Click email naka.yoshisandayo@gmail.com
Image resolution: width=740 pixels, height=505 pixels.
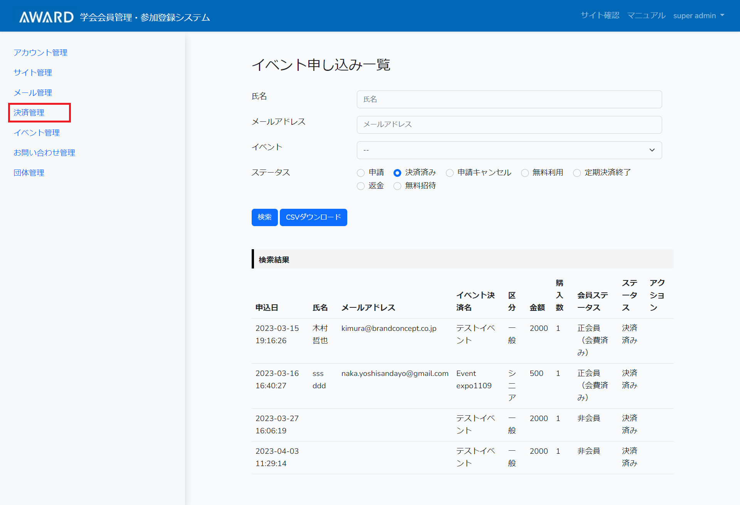coord(395,373)
